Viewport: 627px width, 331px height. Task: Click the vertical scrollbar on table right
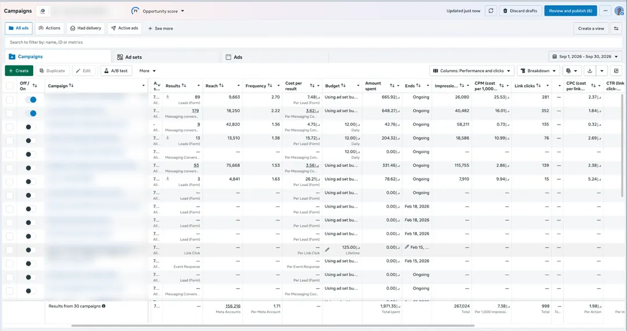[x=623, y=144]
